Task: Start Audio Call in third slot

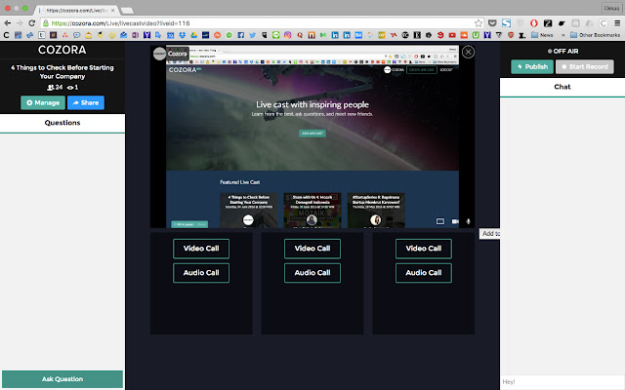Action: pyautogui.click(x=424, y=273)
